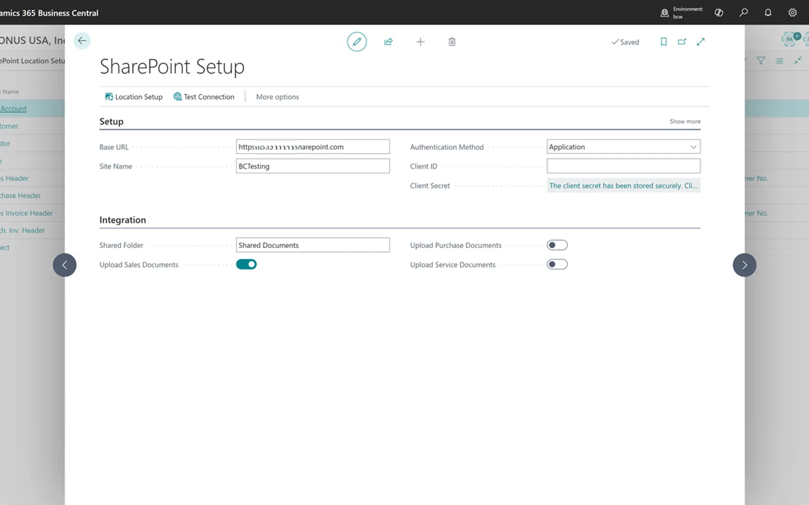Open More options menu
This screenshot has height=505, width=809.
[278, 97]
